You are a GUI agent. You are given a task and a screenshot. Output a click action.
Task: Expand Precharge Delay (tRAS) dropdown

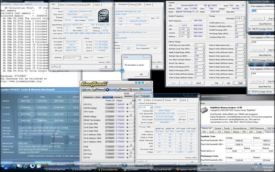[x=244, y=33]
